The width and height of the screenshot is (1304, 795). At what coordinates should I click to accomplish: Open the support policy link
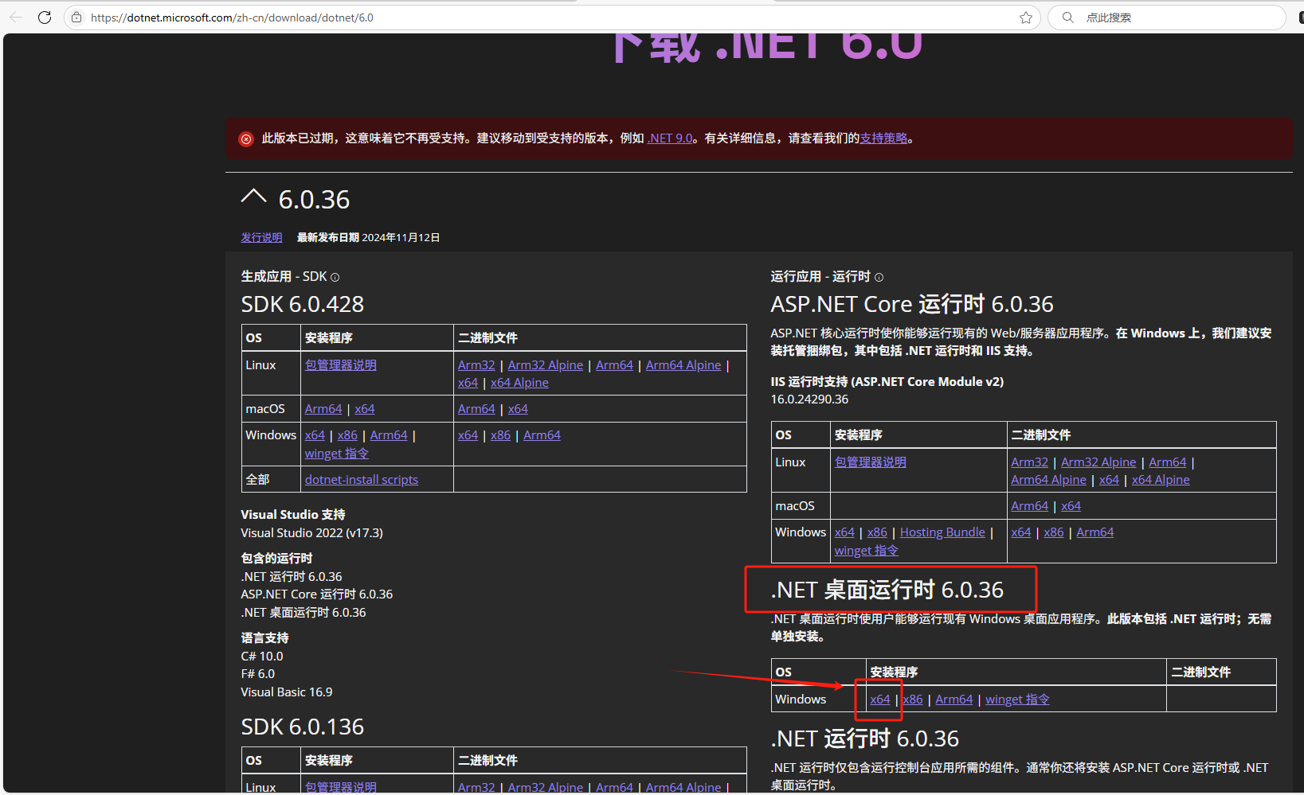883,138
